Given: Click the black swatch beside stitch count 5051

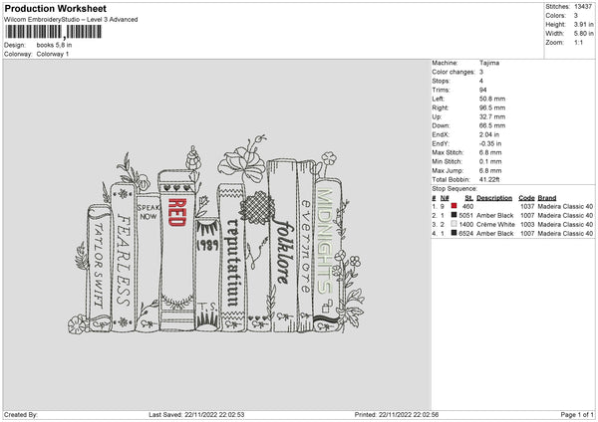Looking at the screenshot, I should [x=453, y=215].
